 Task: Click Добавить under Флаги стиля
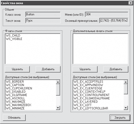tap(48, 69)
